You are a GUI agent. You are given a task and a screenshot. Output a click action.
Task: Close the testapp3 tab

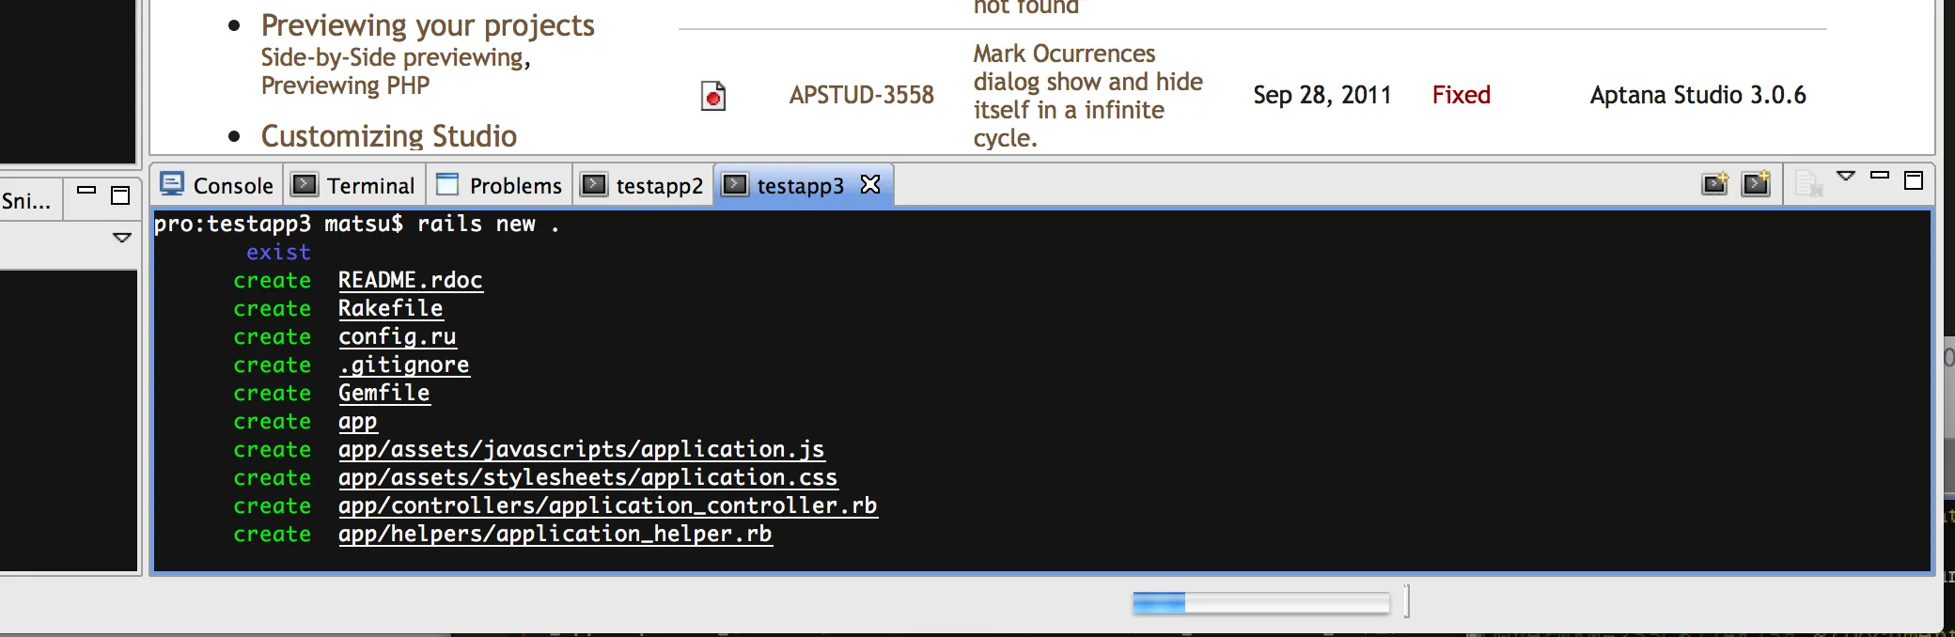pos(870,184)
